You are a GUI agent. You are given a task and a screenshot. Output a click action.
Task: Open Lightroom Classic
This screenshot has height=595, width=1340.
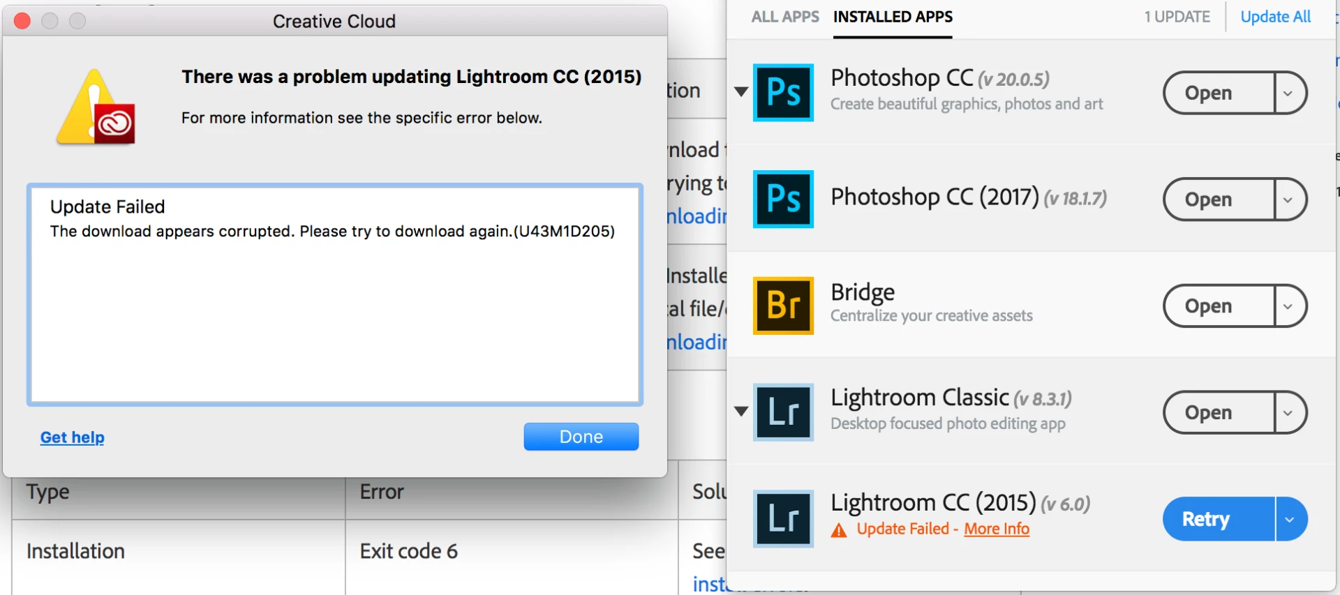1218,412
